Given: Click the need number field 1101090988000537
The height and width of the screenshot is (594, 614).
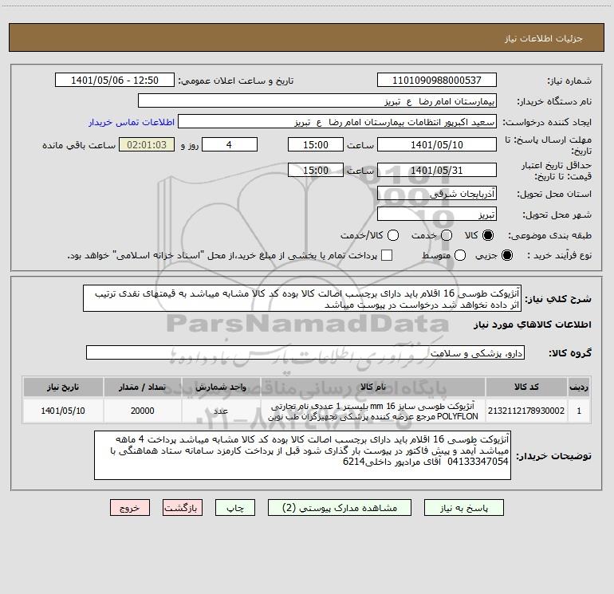Looking at the screenshot, I should [x=437, y=81].
